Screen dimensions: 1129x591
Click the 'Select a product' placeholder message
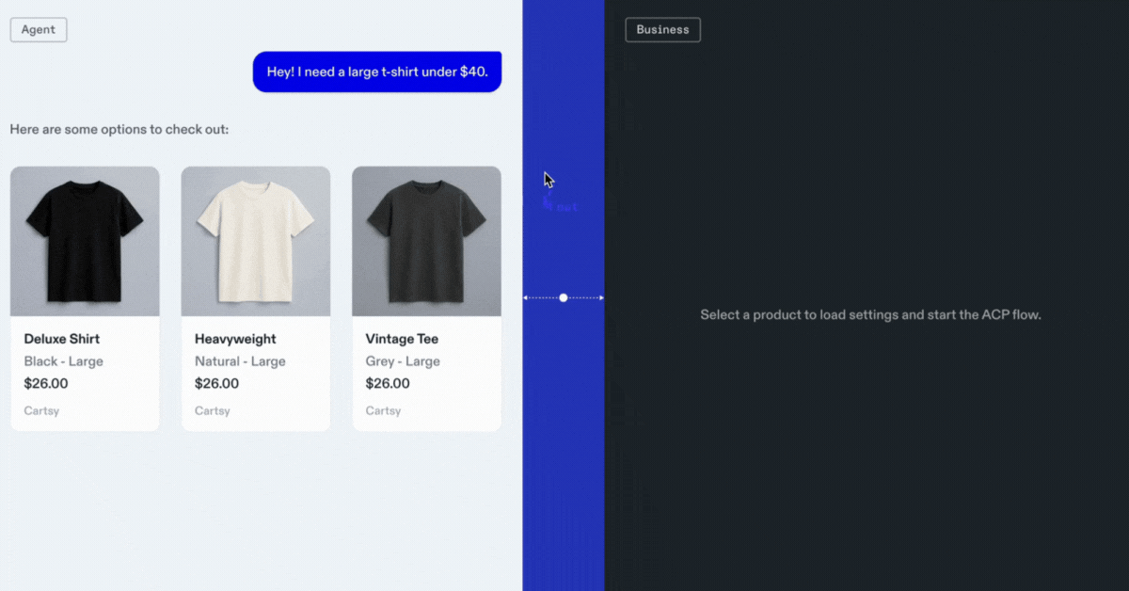(x=870, y=314)
